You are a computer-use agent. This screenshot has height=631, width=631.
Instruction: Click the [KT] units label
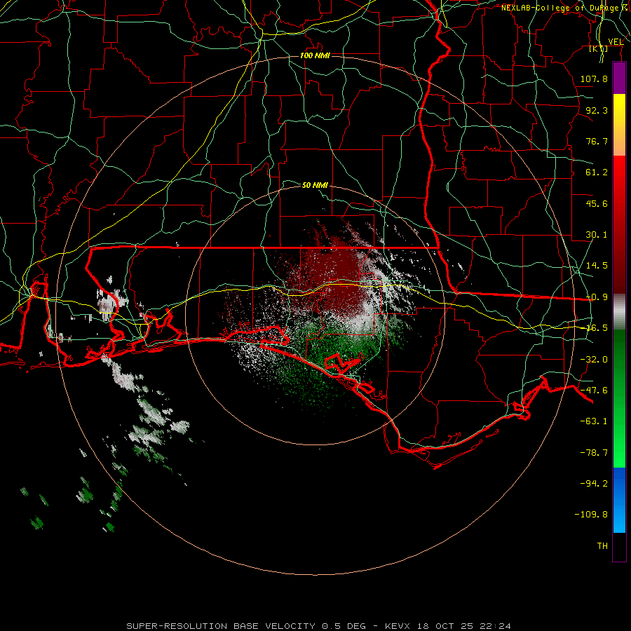[599, 48]
